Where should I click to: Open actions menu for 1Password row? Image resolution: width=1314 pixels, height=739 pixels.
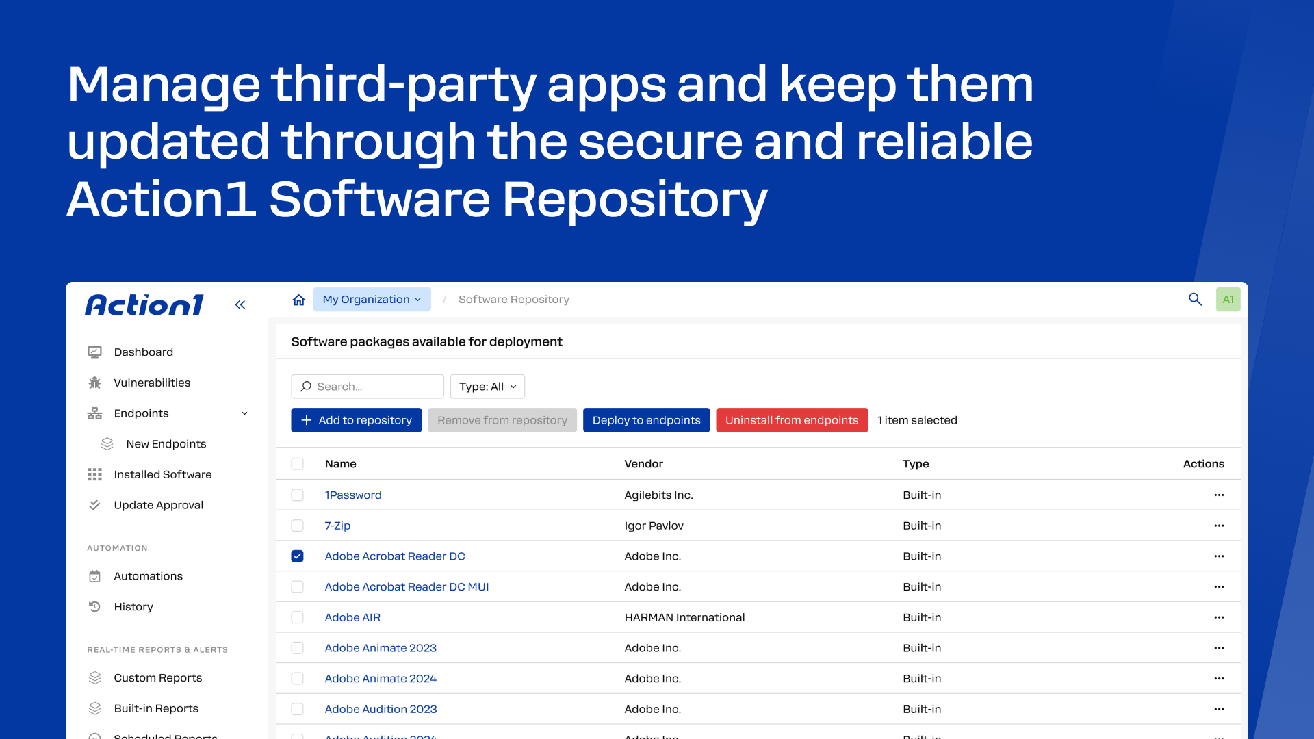(1219, 495)
